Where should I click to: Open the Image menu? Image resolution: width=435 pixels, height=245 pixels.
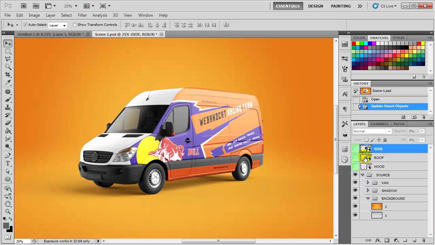[x=34, y=15]
